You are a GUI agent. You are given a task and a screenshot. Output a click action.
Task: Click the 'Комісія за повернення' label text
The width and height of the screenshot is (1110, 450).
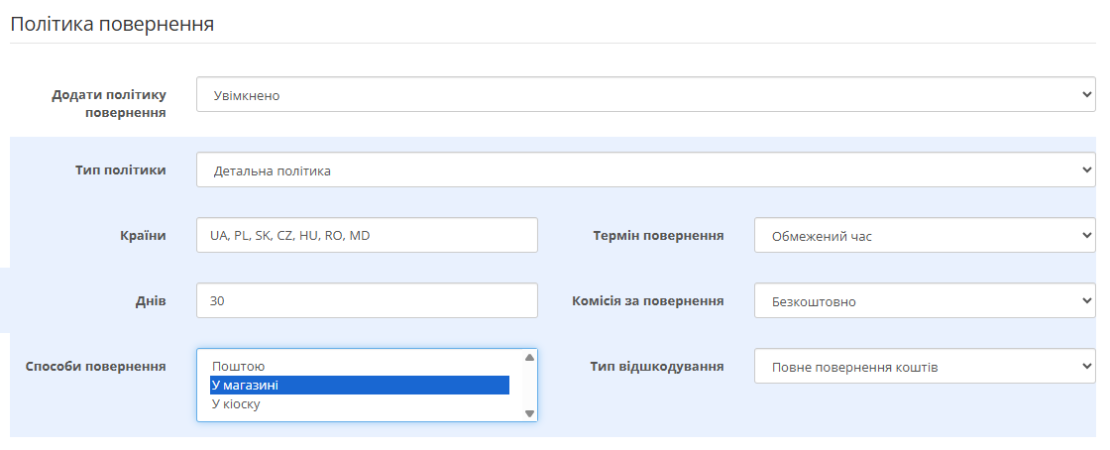(x=647, y=300)
